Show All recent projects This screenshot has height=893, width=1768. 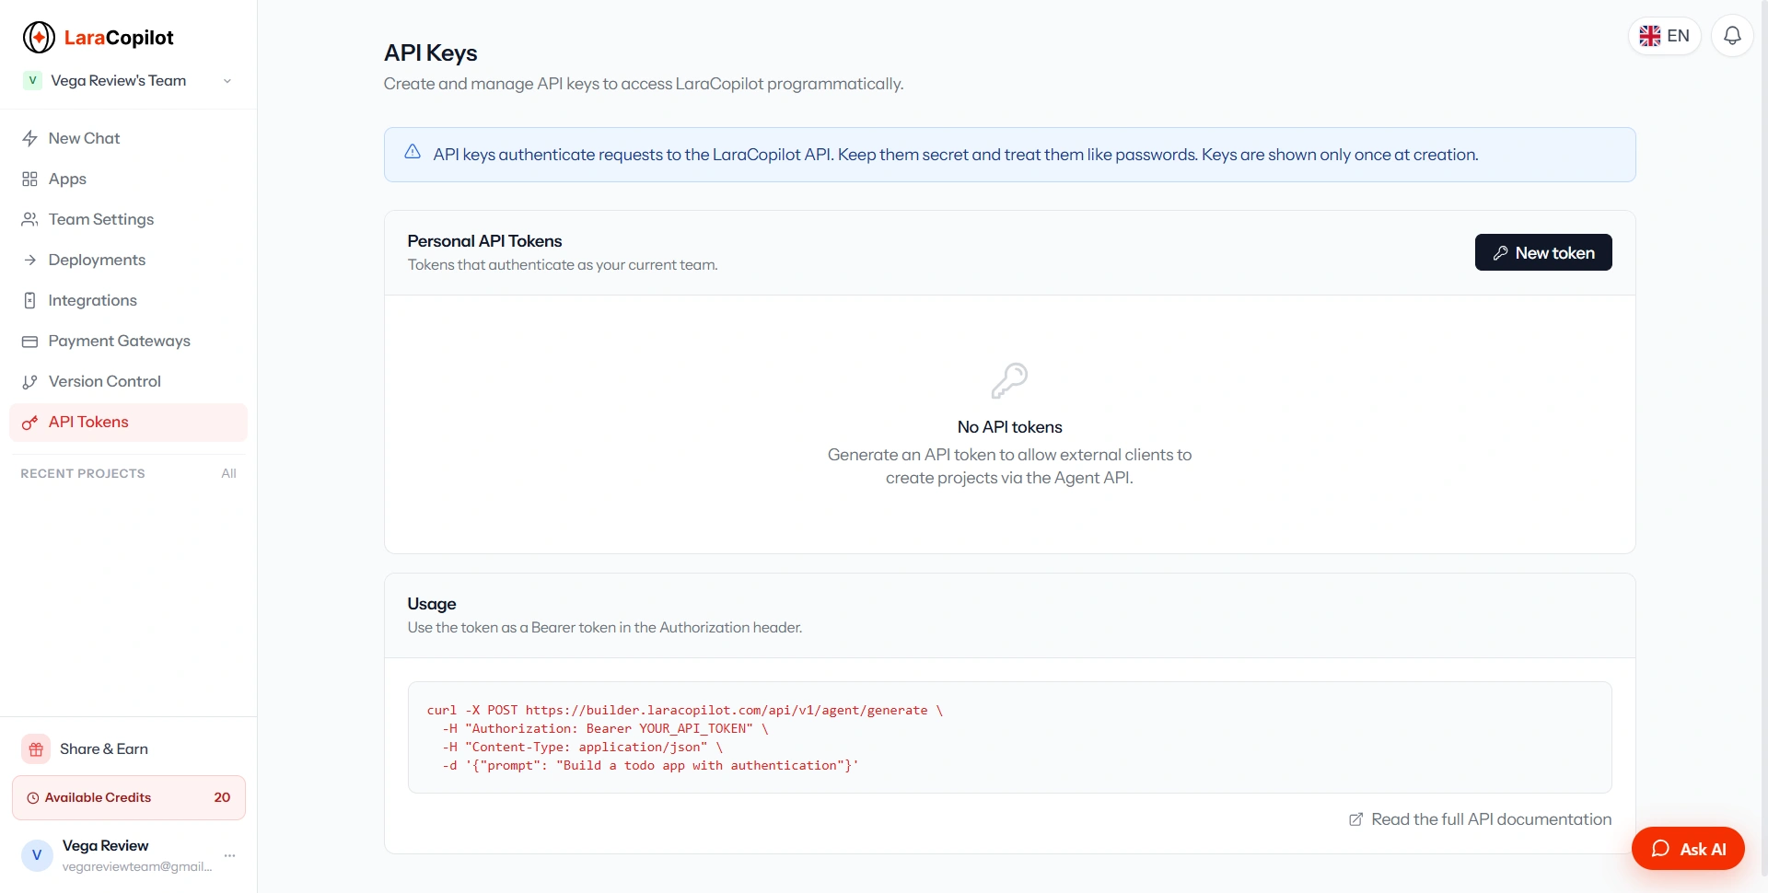pos(228,473)
